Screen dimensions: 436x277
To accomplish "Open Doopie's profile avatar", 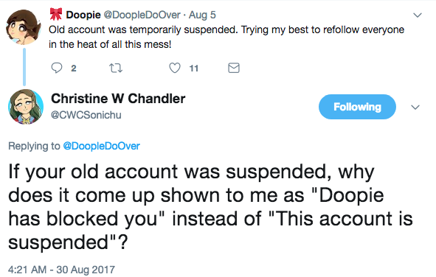I will coord(24,27).
